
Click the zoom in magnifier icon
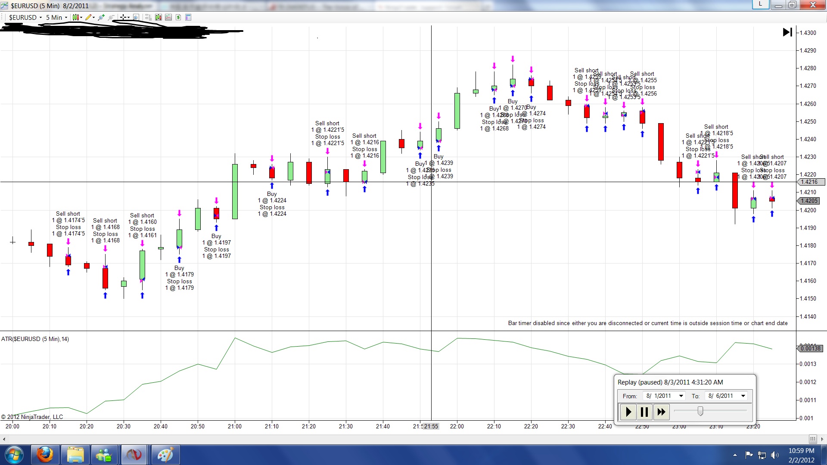pyautogui.click(x=101, y=17)
